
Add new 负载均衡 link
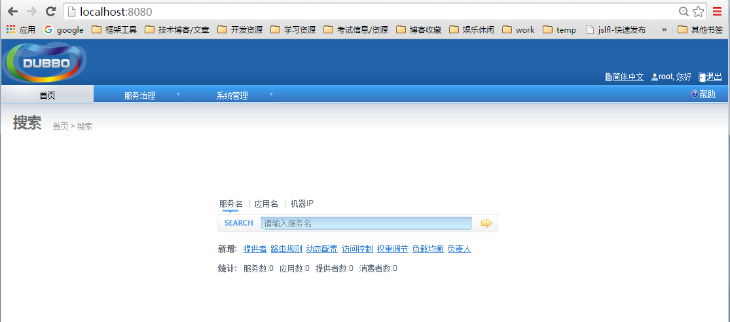428,249
